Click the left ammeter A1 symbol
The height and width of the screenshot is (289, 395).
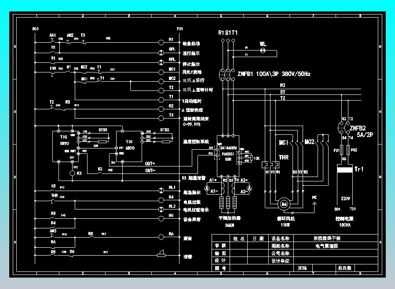tap(207, 188)
